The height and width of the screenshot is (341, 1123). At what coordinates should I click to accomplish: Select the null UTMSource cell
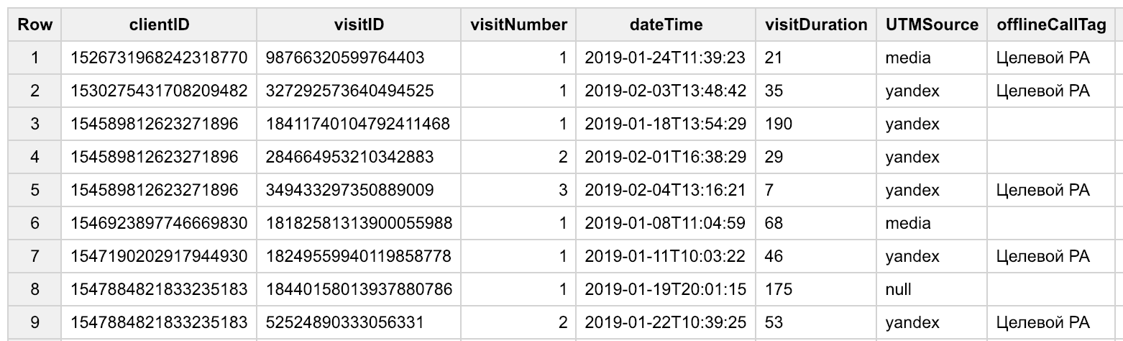(x=899, y=290)
